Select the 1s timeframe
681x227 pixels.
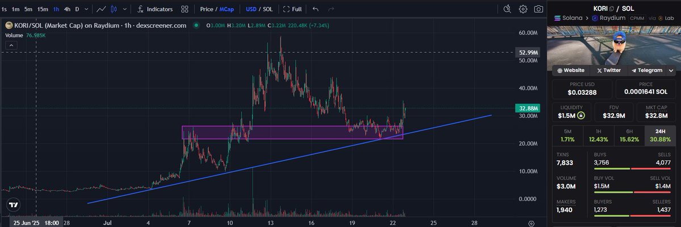point(5,9)
